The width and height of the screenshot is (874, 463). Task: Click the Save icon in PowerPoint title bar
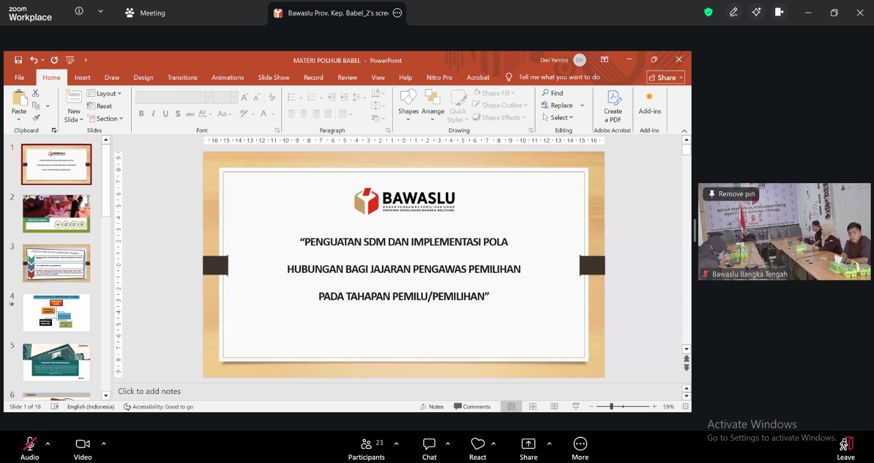click(19, 60)
